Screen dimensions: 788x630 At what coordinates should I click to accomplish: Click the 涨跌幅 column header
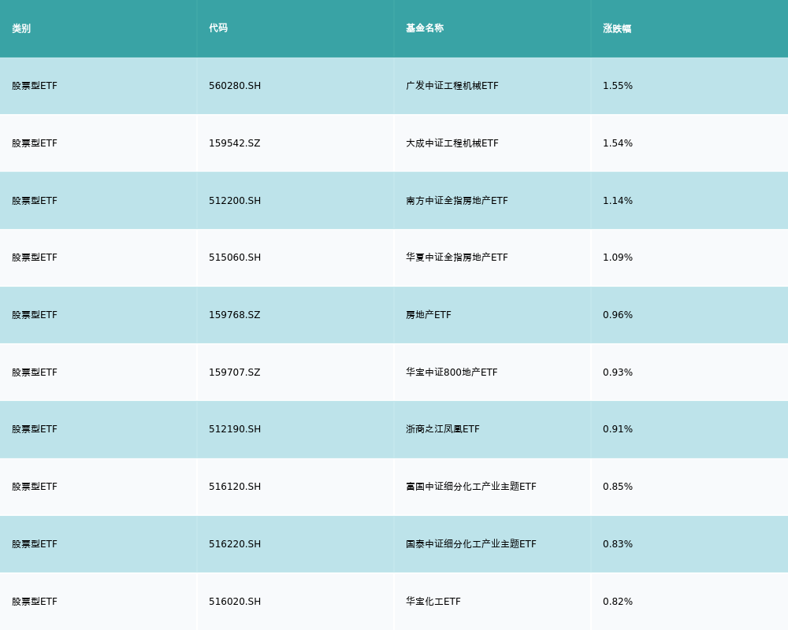click(617, 28)
